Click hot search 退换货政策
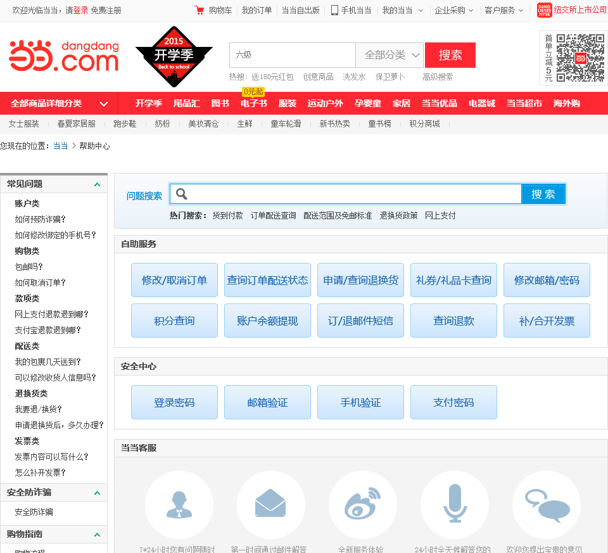This screenshot has height=553, width=608. (398, 215)
